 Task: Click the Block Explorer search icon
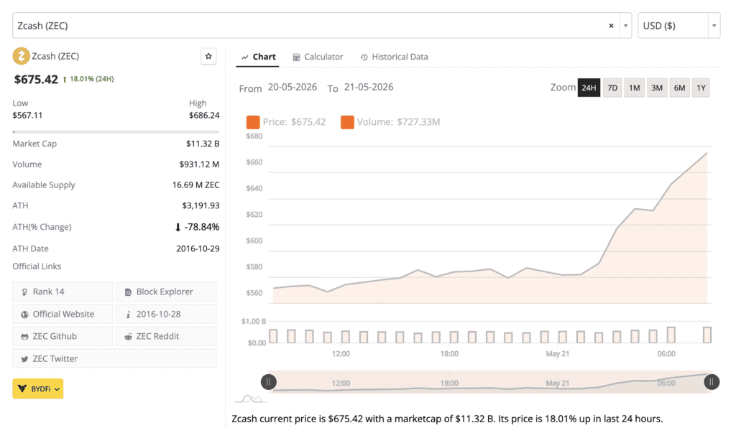click(x=128, y=292)
